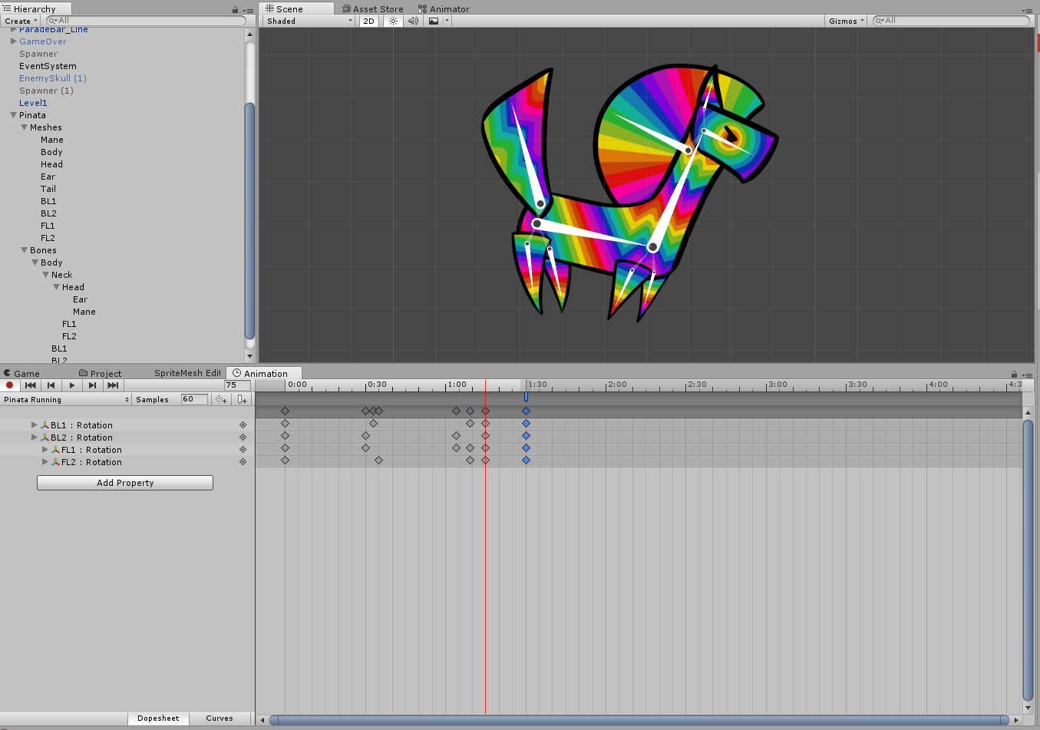Go to the next keyframe
Viewport: 1040px width, 730px height.
pos(92,385)
